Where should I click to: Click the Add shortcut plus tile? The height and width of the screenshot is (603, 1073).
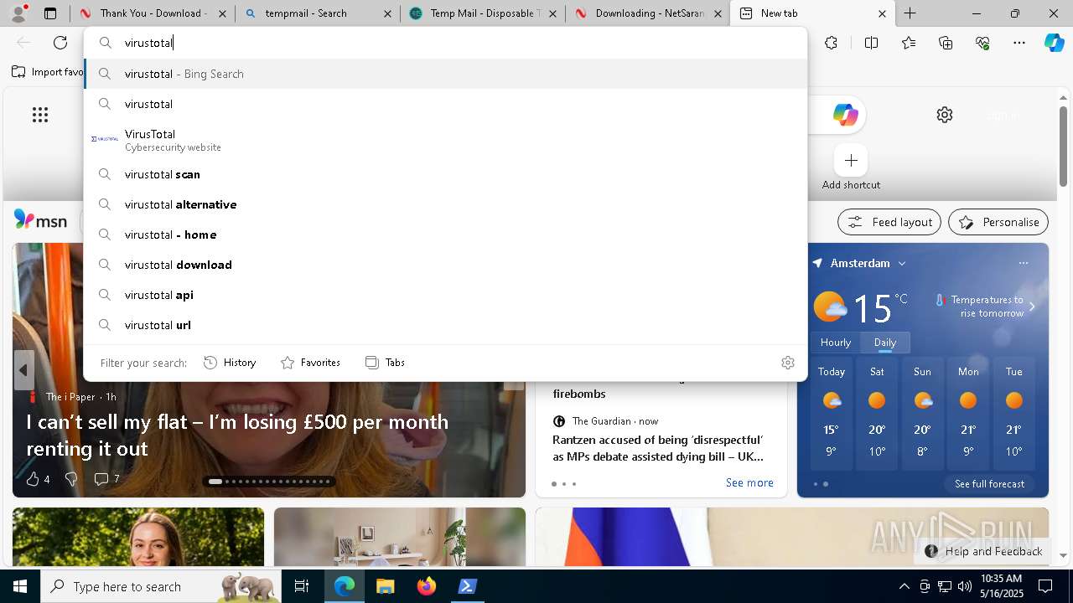tap(851, 160)
